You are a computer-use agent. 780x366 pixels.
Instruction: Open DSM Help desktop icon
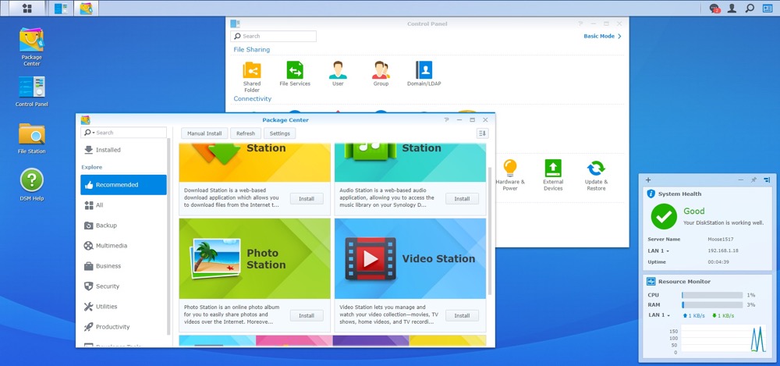point(31,185)
